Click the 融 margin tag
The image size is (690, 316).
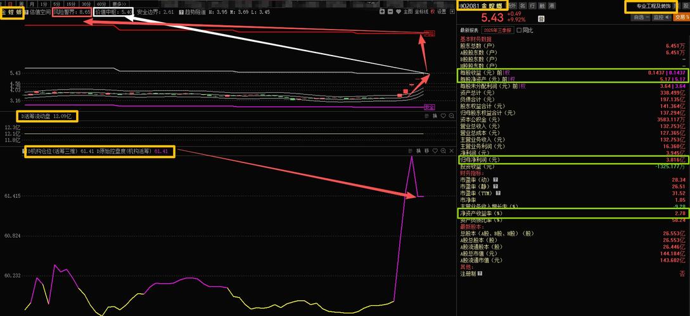pos(541,6)
